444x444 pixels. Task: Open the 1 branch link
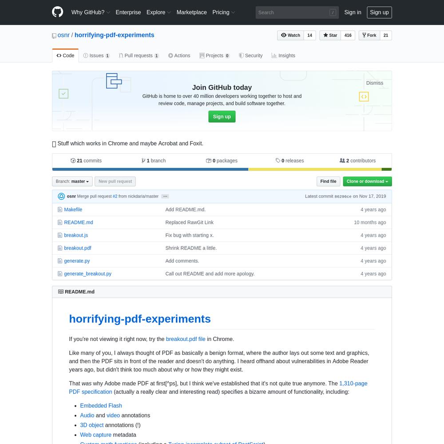coord(154,161)
